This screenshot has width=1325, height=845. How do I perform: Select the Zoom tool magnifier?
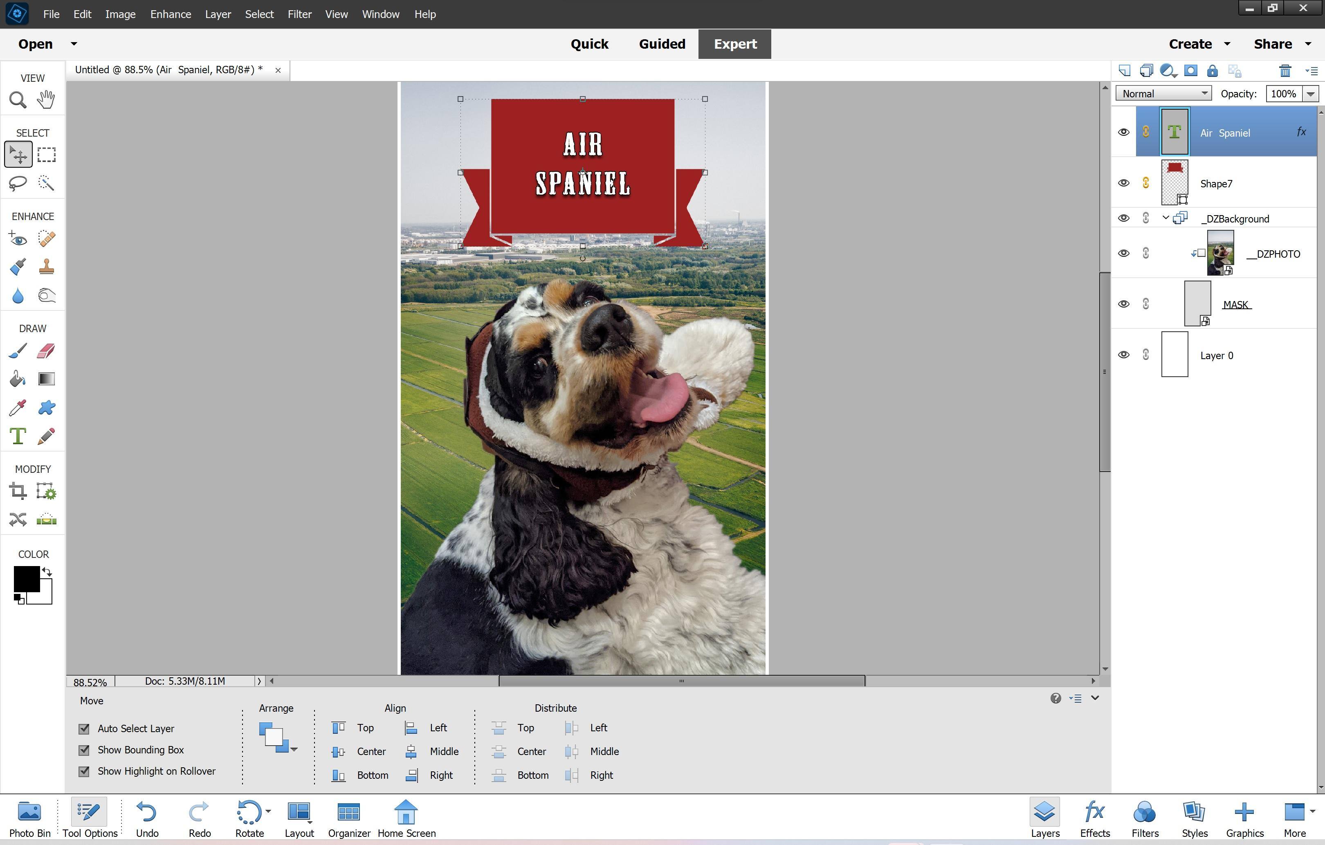coord(18,100)
